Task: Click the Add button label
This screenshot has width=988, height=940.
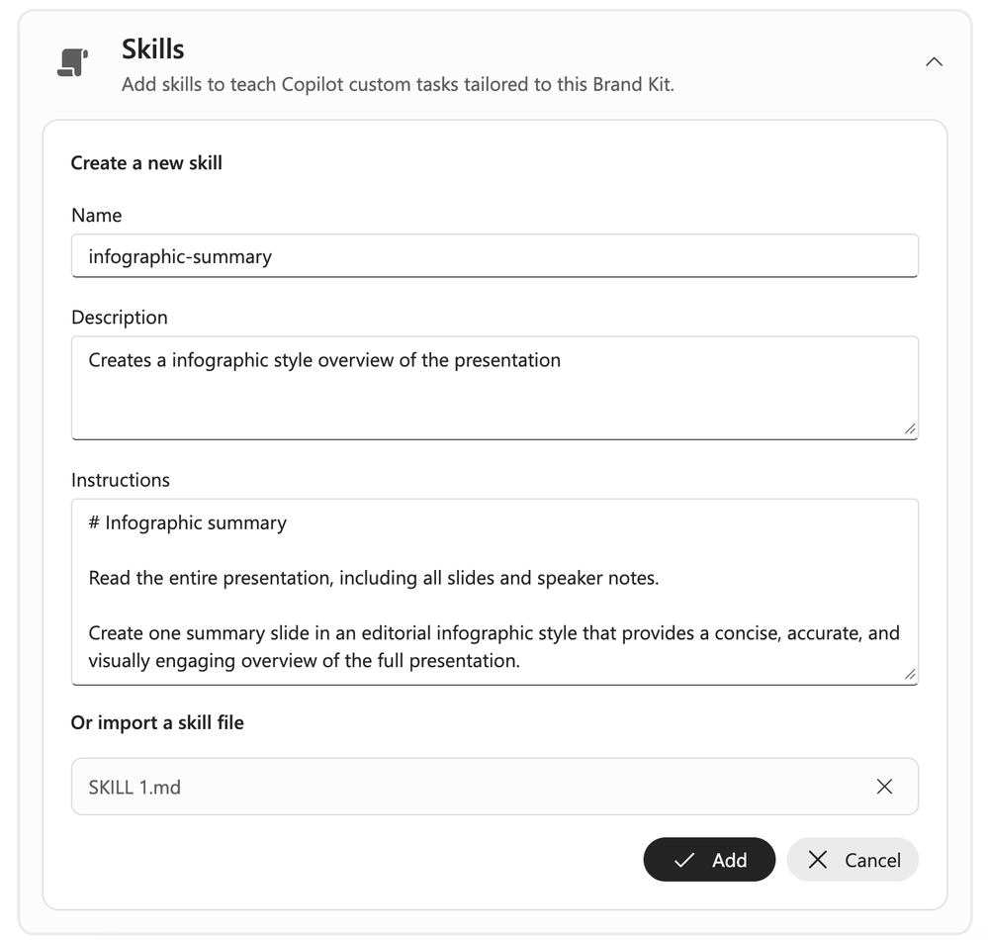Action: click(729, 860)
